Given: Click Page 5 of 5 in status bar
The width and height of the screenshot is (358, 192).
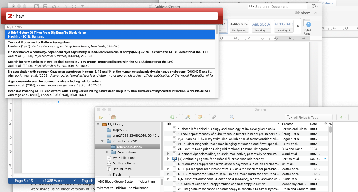Looking at the screenshot, I should pos(24,181).
